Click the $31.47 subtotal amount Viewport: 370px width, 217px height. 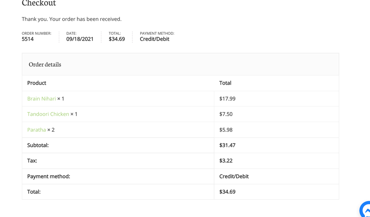[x=227, y=145]
